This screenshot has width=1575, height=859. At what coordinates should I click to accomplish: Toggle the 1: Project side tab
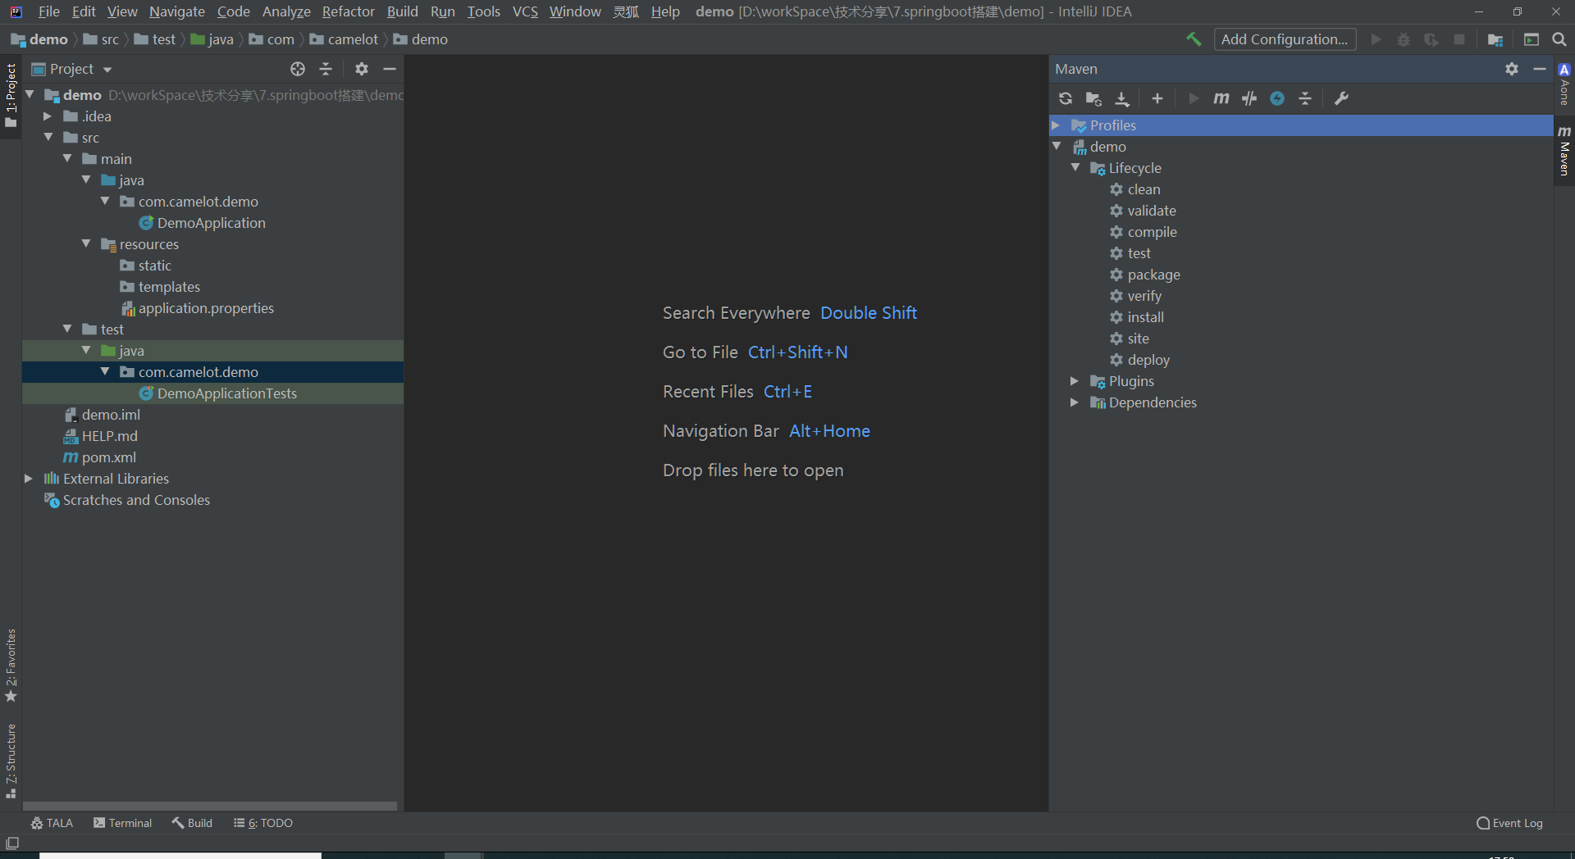11,96
